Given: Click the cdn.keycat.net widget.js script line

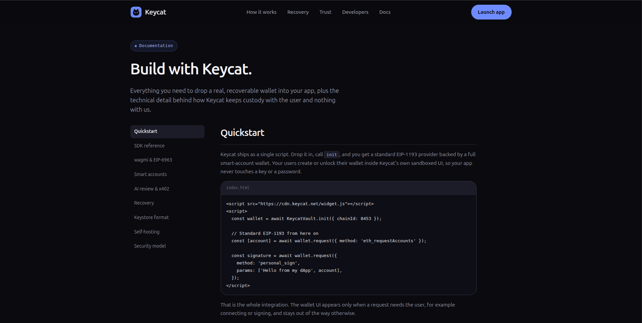Looking at the screenshot, I should click(x=300, y=204).
